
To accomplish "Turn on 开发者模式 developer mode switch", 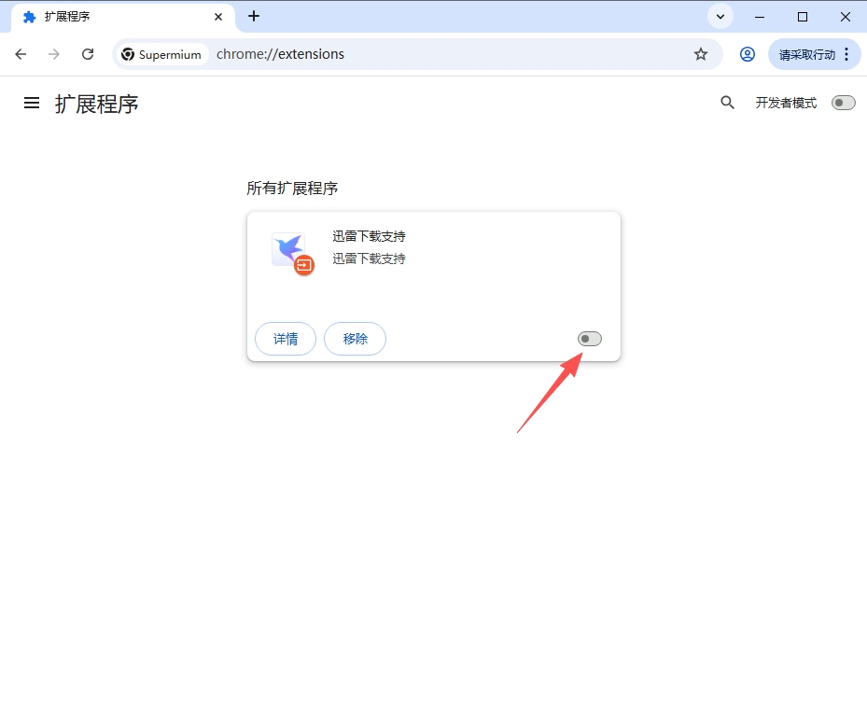I will click(844, 103).
